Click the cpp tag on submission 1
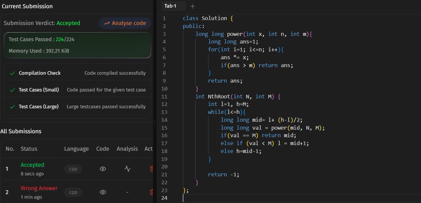Screen dimensions: 421x203 pos(73,169)
